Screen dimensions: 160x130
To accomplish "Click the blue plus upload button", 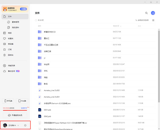I will coord(153,13).
